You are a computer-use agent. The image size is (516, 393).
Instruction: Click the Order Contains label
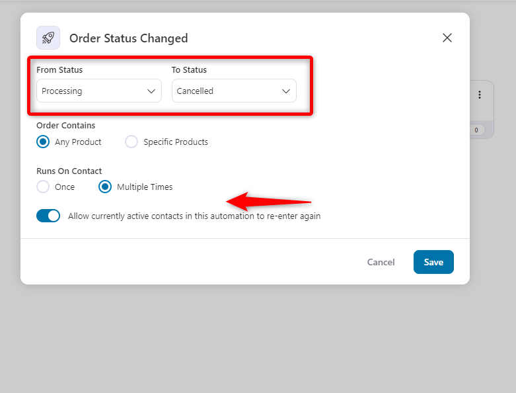66,126
